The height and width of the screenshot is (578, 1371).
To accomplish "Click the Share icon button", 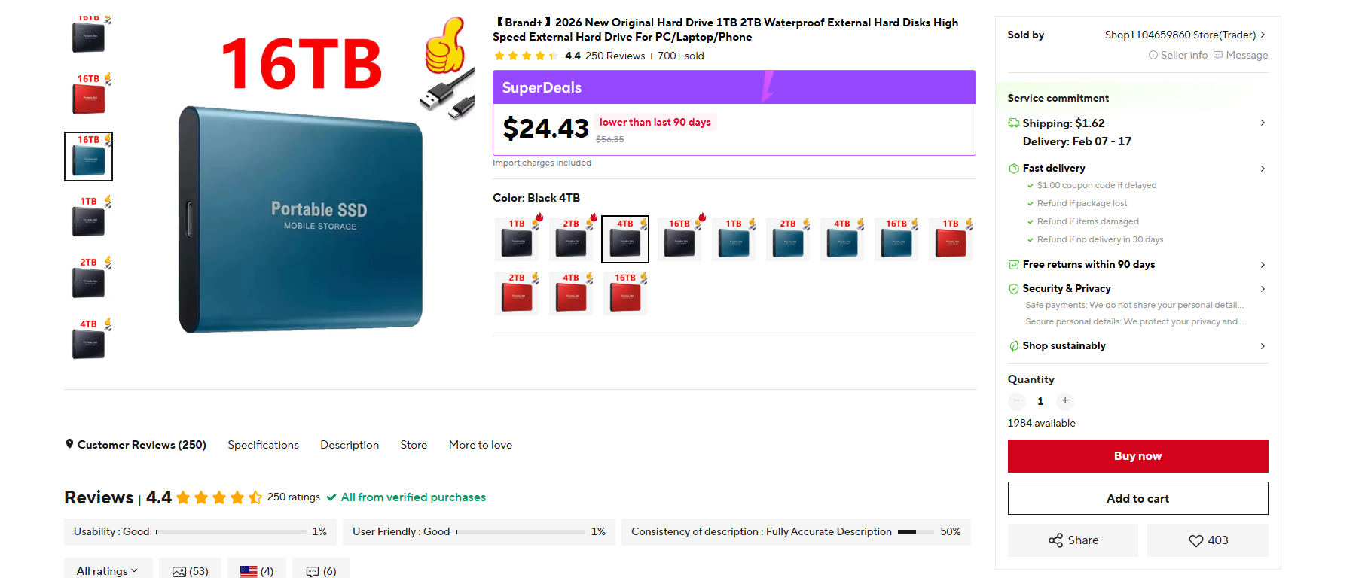I will tap(1073, 540).
